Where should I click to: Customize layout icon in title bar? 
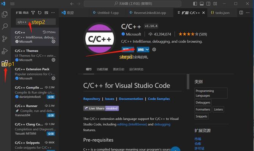tap(215, 3)
